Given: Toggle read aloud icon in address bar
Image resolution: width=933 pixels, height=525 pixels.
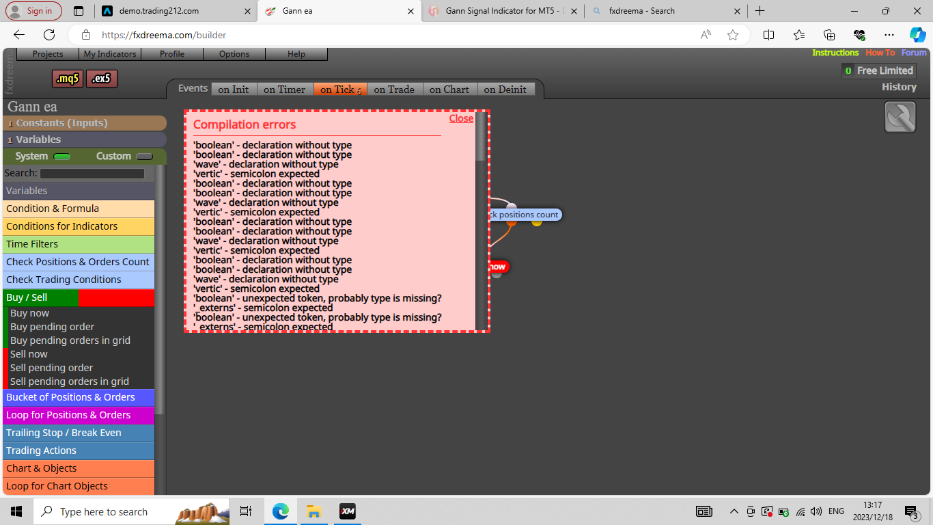Looking at the screenshot, I should tap(706, 35).
